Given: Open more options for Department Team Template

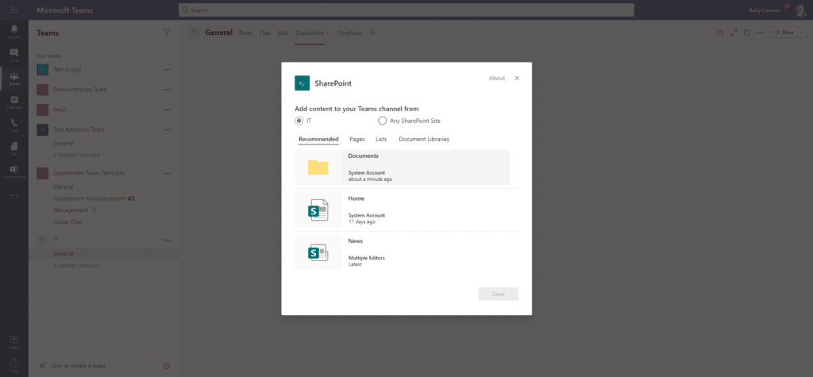Looking at the screenshot, I should (167, 173).
